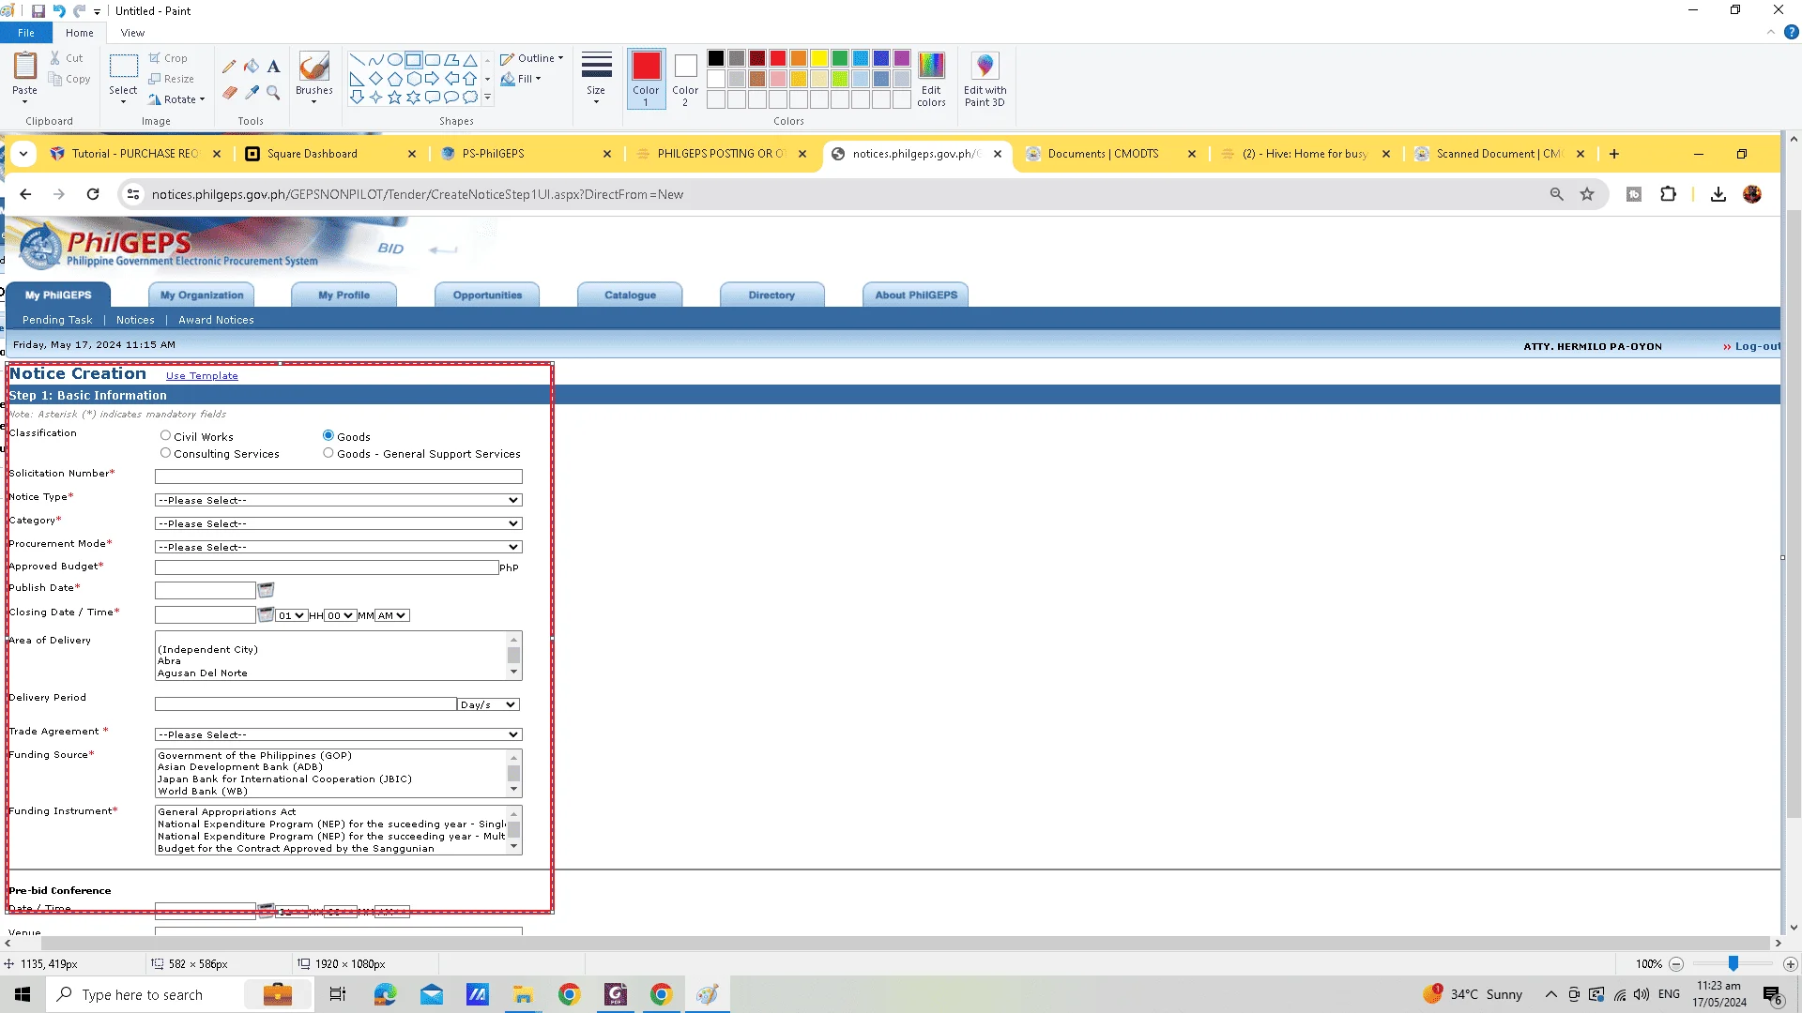Open Paint Help question mark
The height and width of the screenshot is (1013, 1802).
1791,32
